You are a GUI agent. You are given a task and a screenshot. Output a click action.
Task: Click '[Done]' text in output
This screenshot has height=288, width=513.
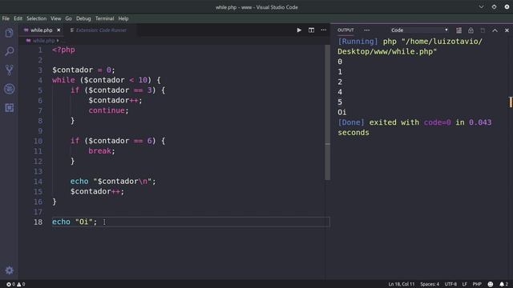[x=351, y=122]
